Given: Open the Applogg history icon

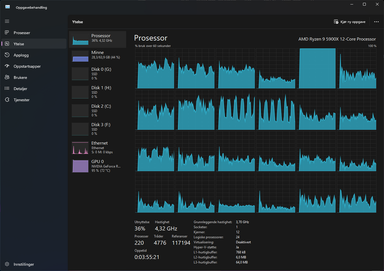Looking at the screenshot, I should coord(7,55).
